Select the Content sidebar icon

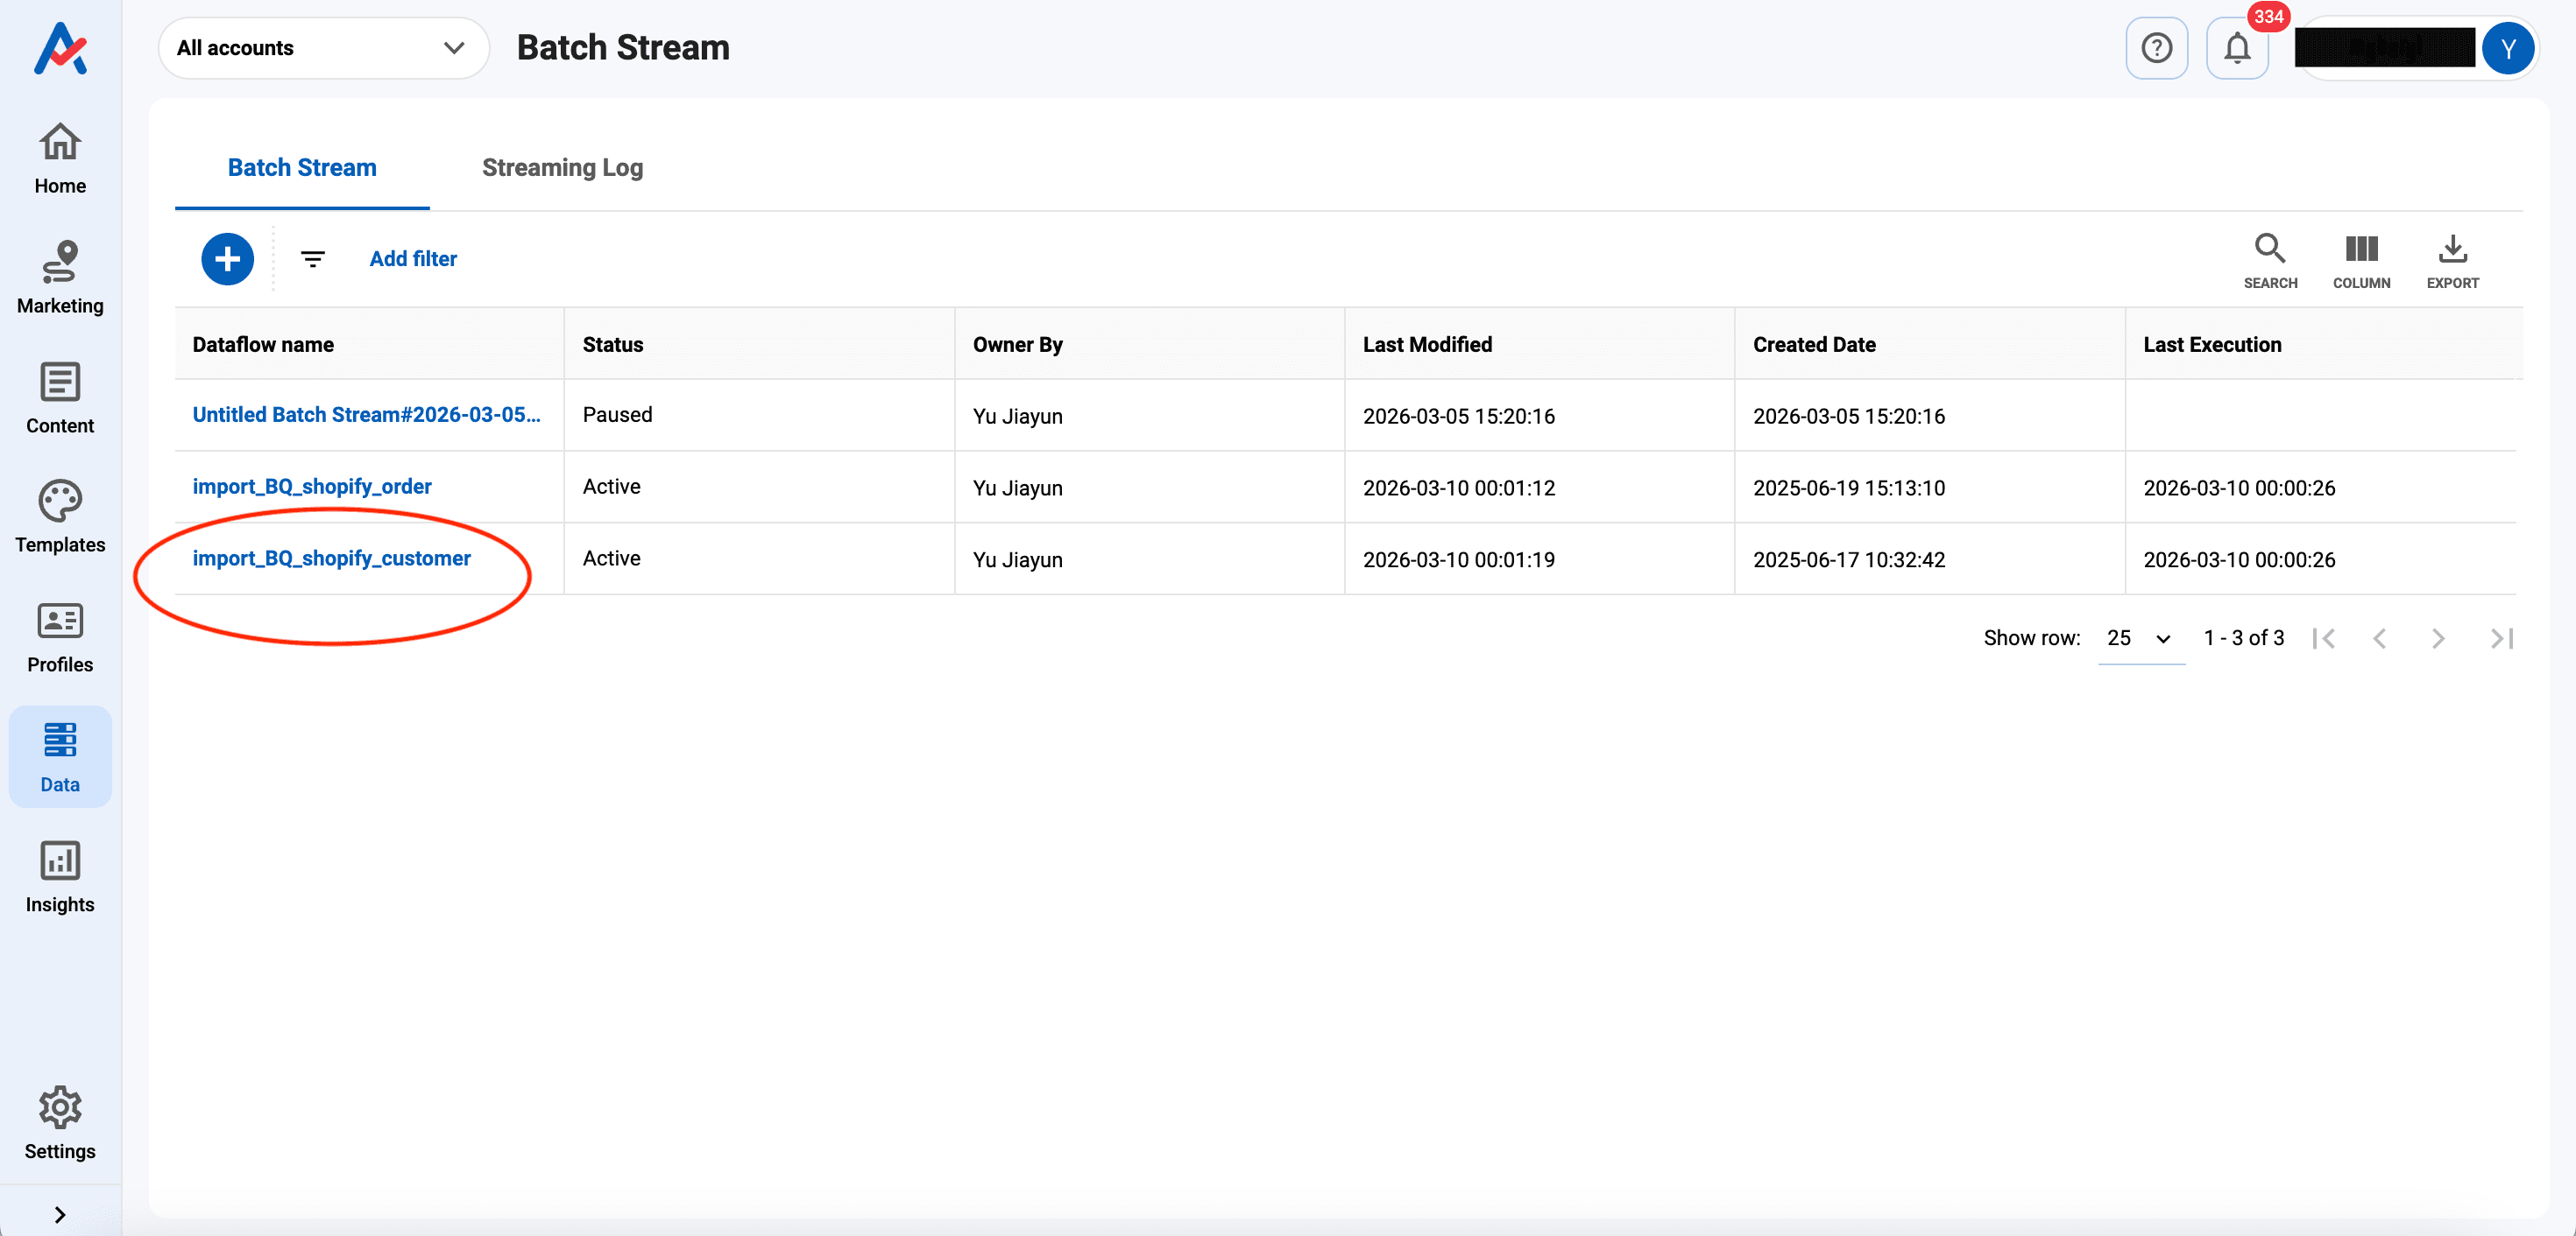tap(59, 397)
